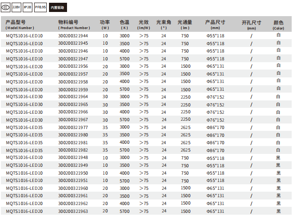294x217 pixels.
Task: Select product number 300200321946
Action: click(73, 51)
